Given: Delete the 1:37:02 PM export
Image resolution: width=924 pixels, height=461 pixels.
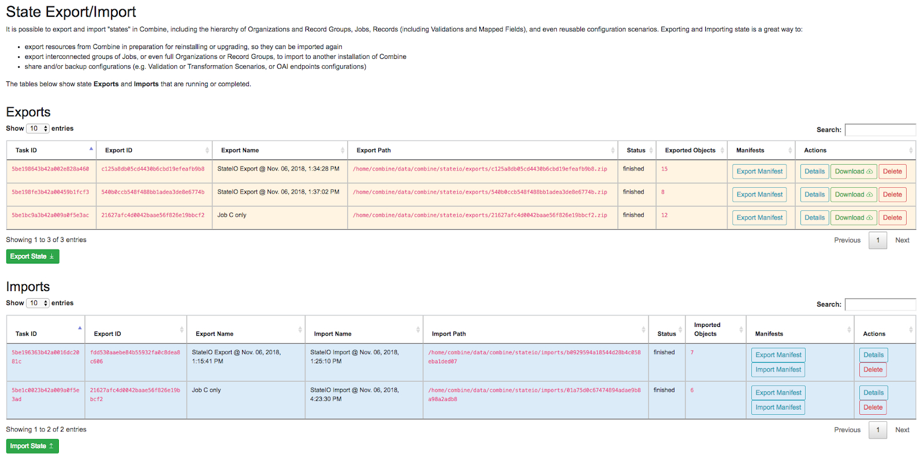Looking at the screenshot, I should coord(892,195).
